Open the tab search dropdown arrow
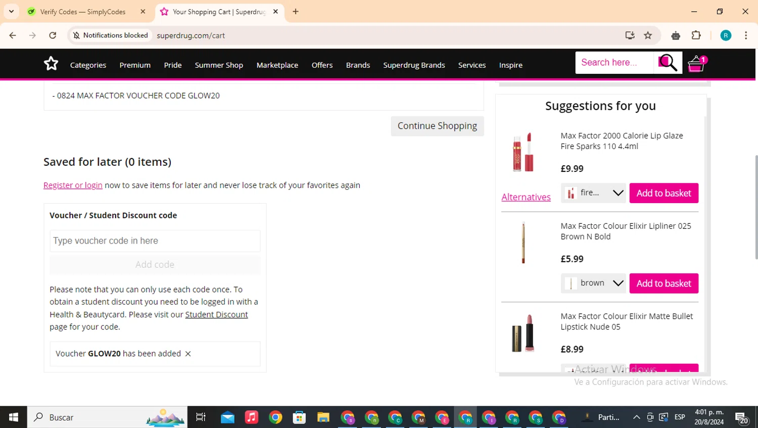 [11, 11]
